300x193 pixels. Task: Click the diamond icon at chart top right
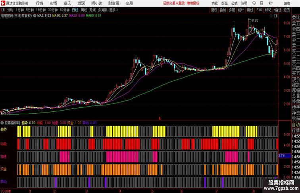coord(271,16)
